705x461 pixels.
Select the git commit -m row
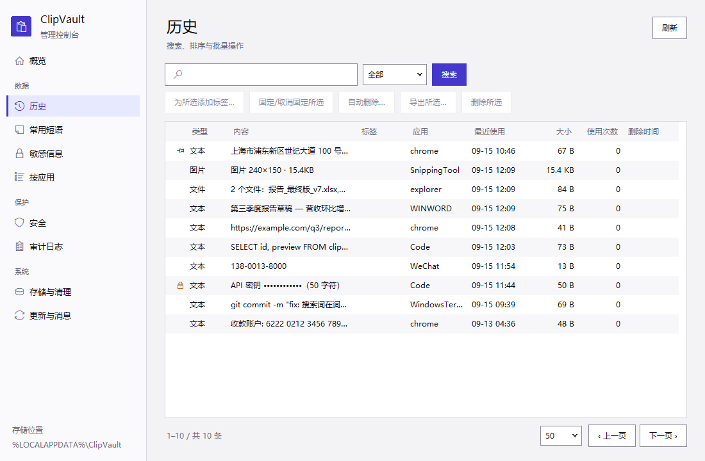(422, 305)
